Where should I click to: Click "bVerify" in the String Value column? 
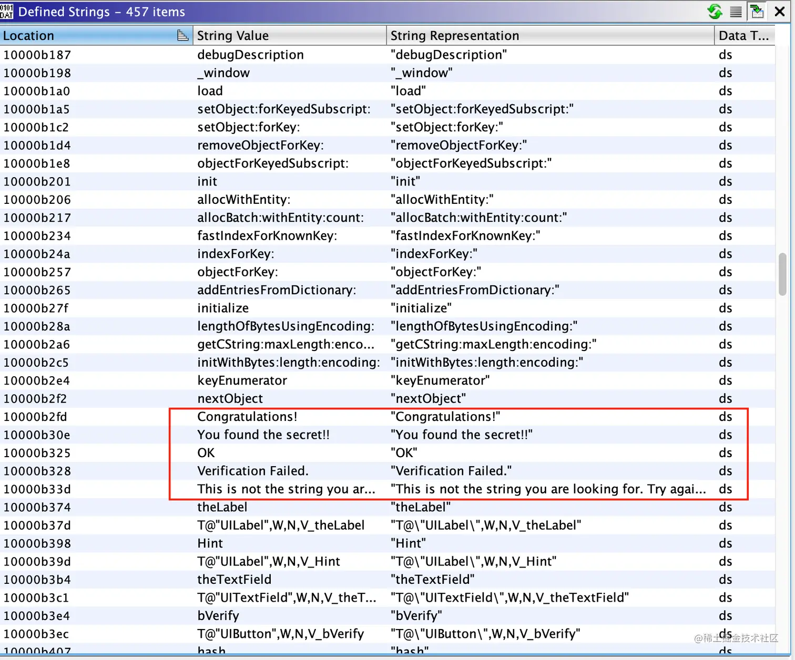(x=218, y=616)
